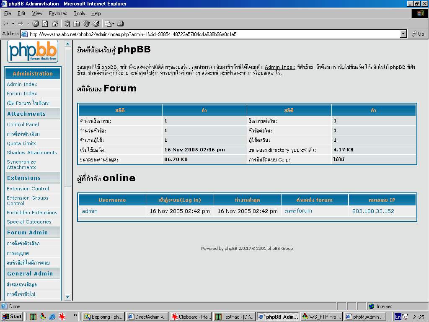Go to the Home page icon
Image resolution: width=429 pixels, height=322 pixels.
[54, 23]
